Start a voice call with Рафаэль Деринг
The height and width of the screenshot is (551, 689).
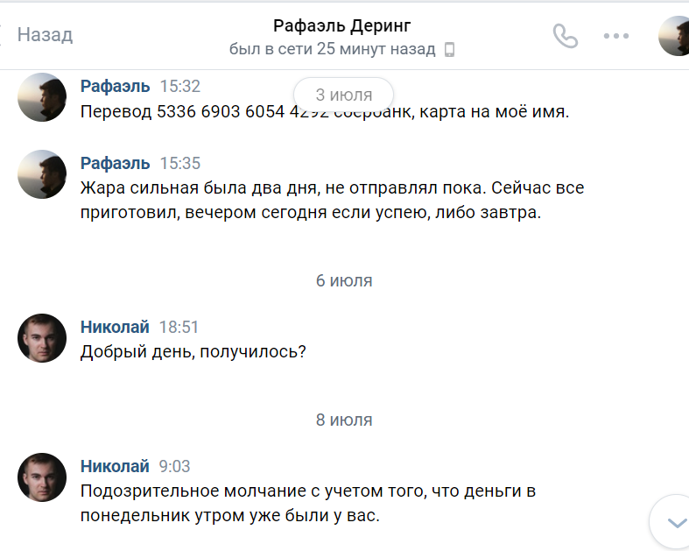(x=566, y=36)
